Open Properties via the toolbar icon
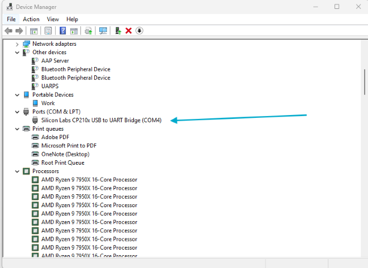Image resolution: width=368 pixels, height=268 pixels. point(49,31)
